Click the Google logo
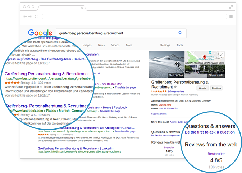Viewport: 242px width, 173px height. 40,33
